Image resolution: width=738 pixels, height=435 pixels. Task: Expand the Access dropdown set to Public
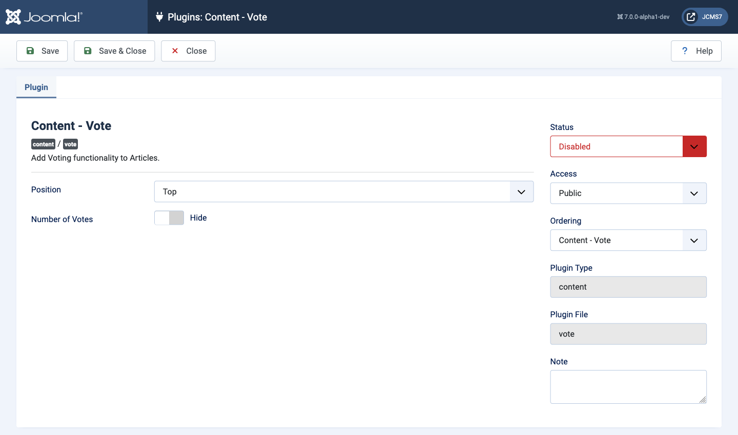628,193
